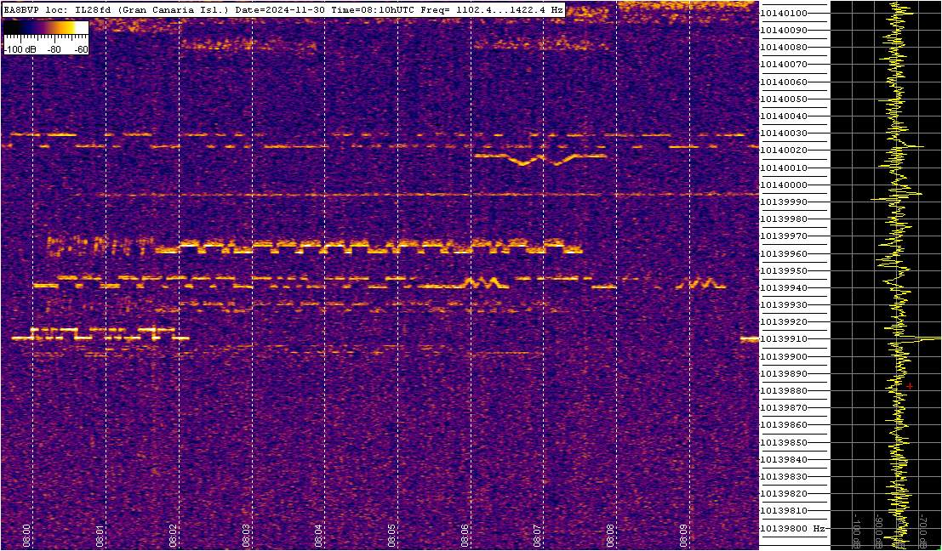Screen dimensions: 942x551
Task: Click the 10139820 frequency label
Action: click(x=784, y=494)
